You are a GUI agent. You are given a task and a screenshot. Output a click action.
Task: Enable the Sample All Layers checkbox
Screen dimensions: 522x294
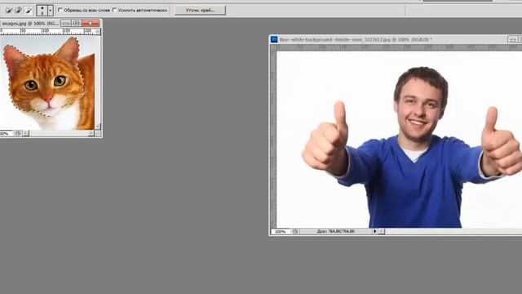click(x=60, y=10)
